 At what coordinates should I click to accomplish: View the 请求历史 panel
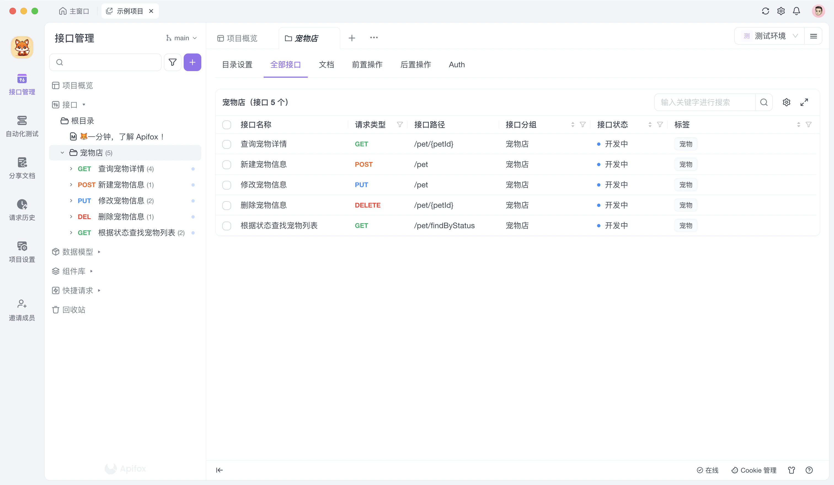tap(22, 209)
